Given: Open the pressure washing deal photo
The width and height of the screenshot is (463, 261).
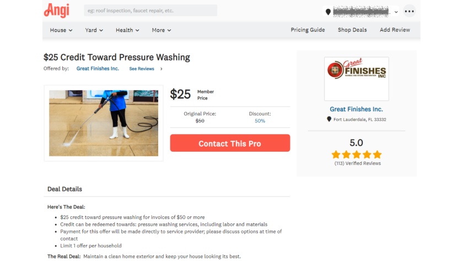Looking at the screenshot, I should click(104, 123).
